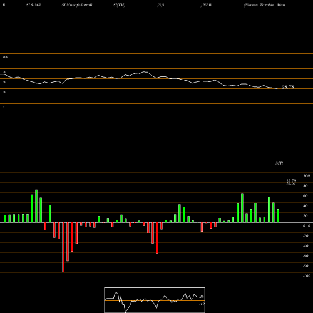Click the MR axis label -40
The height and width of the screenshot is (313, 313).
(x=305, y=246)
